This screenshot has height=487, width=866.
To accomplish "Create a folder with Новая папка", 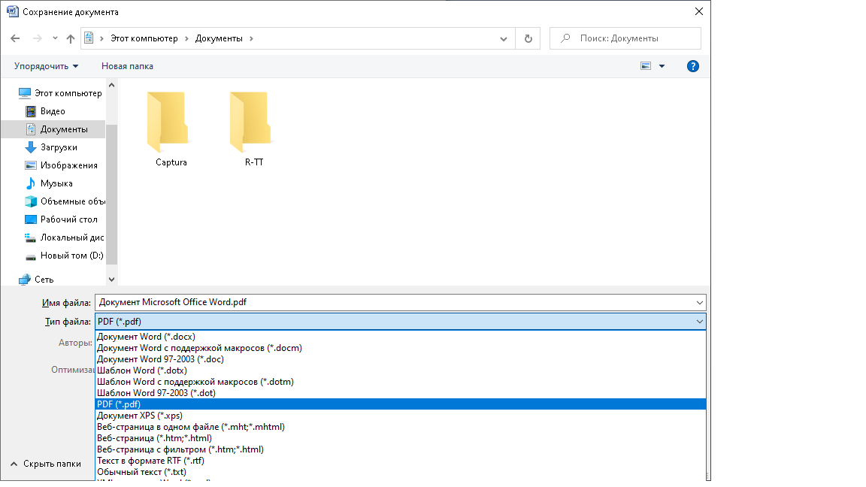I will [x=127, y=66].
